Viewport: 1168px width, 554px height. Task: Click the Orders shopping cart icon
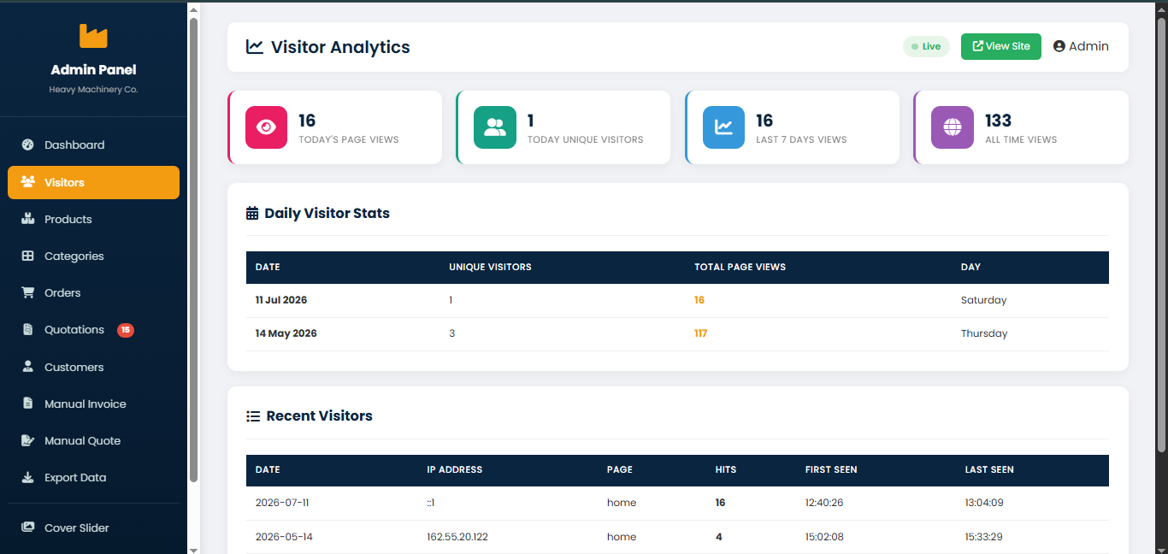(27, 292)
